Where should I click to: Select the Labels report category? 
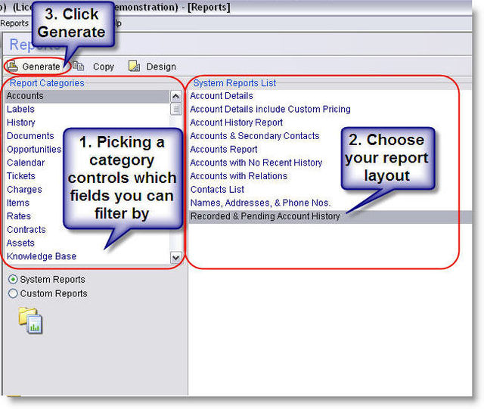[x=20, y=110]
